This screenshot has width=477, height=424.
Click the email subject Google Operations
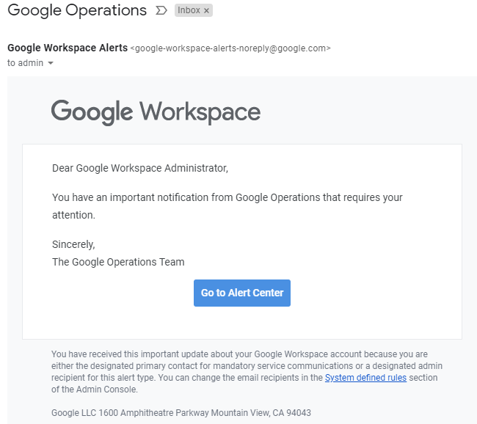pos(77,10)
